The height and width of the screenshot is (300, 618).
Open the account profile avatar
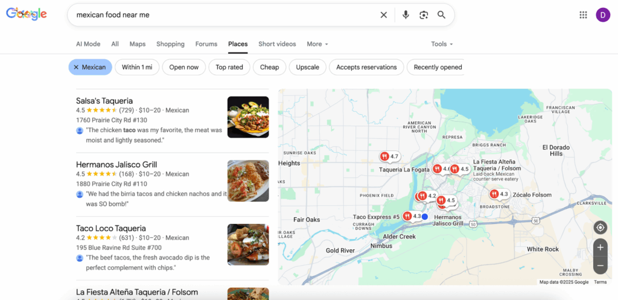tap(602, 15)
